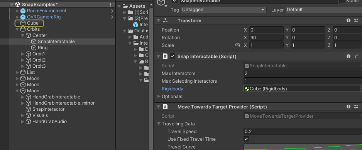The image size is (362, 150).
Task: Open the Tag dropdown showing Untagged
Action: [x=223, y=10]
